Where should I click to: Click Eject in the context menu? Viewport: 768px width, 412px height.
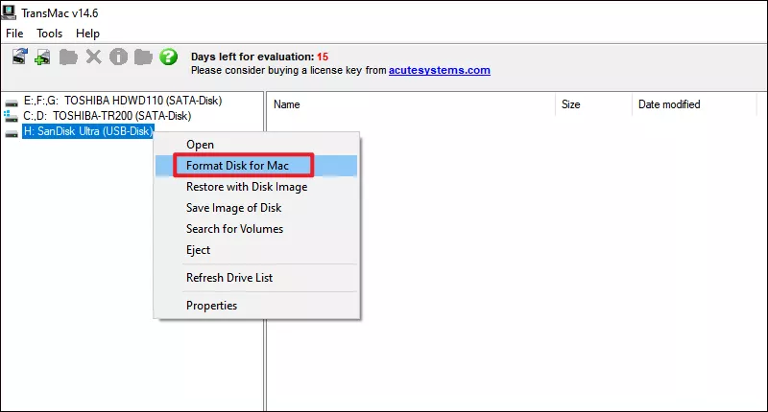click(256, 250)
